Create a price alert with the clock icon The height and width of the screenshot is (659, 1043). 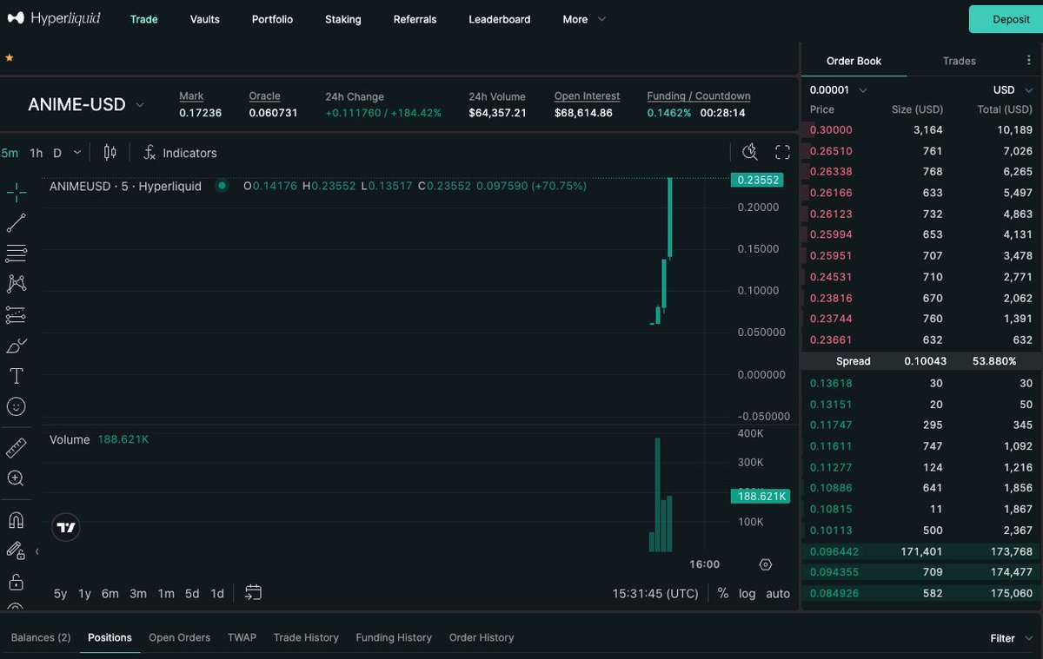pyautogui.click(x=749, y=151)
